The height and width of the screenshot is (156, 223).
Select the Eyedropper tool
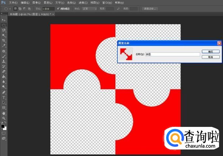4,46
